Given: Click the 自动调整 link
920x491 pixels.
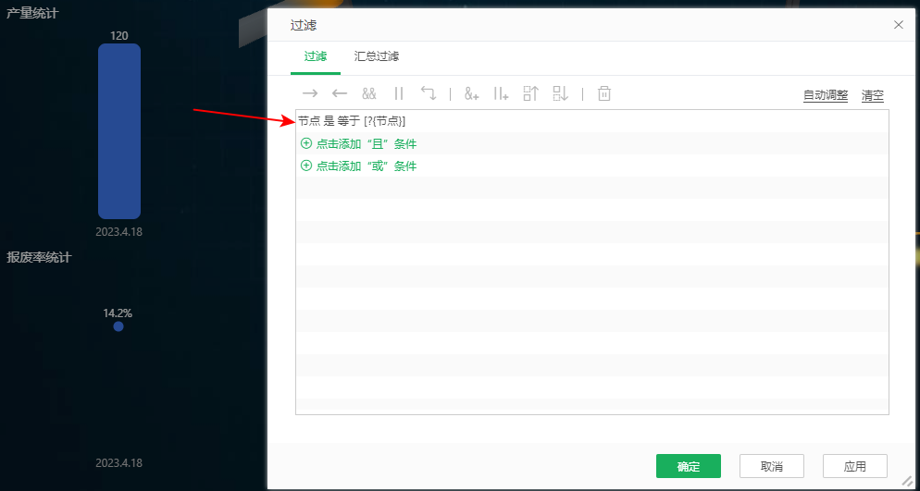Looking at the screenshot, I should 825,95.
